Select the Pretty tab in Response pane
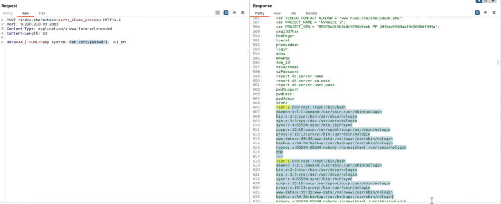501x204 pixels. coord(259,13)
